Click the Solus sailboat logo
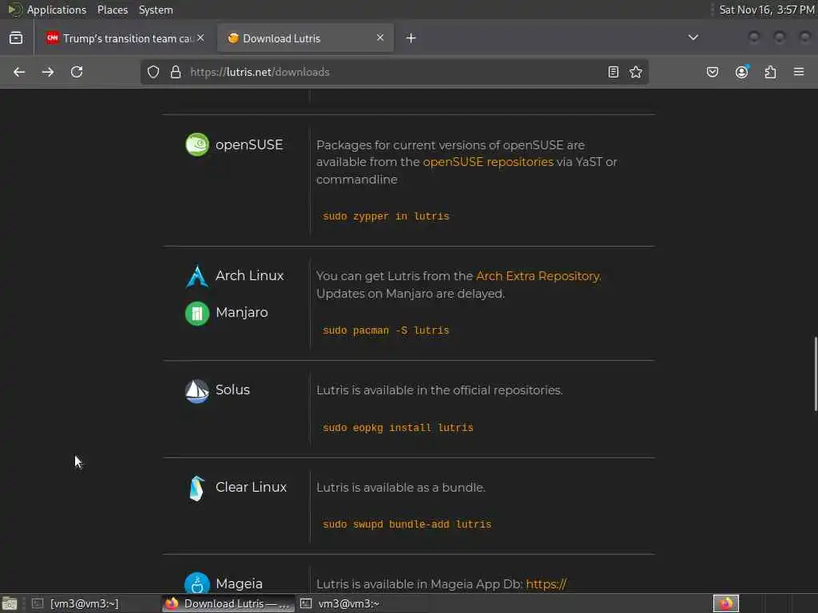 pos(197,390)
